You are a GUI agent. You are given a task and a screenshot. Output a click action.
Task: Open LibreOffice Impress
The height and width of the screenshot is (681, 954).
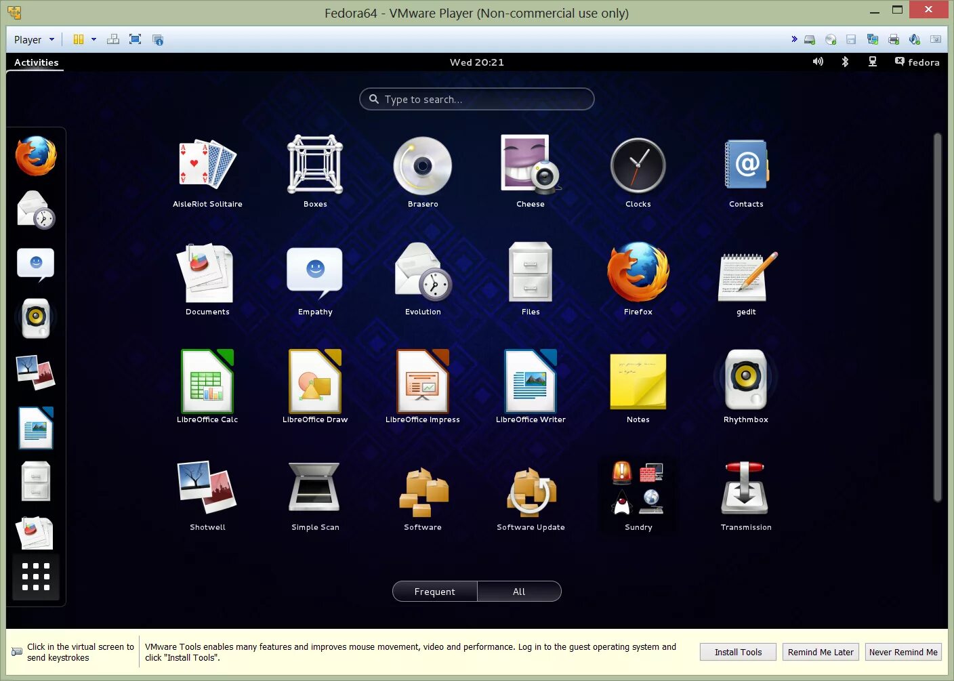click(x=423, y=388)
